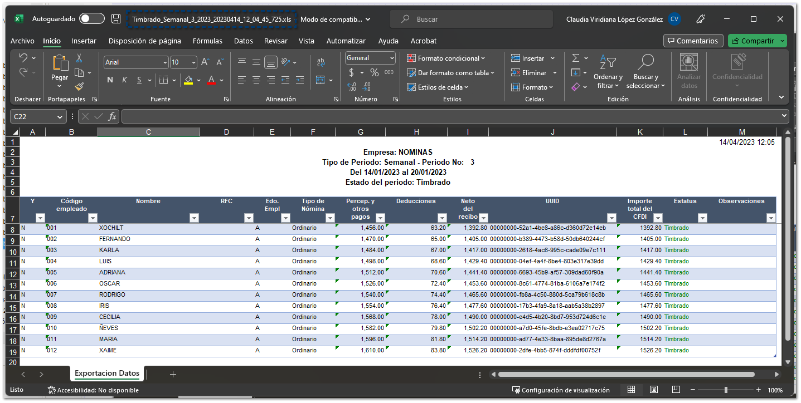Toggle the Autoguardado switch
801x403 pixels.
[x=91, y=19]
